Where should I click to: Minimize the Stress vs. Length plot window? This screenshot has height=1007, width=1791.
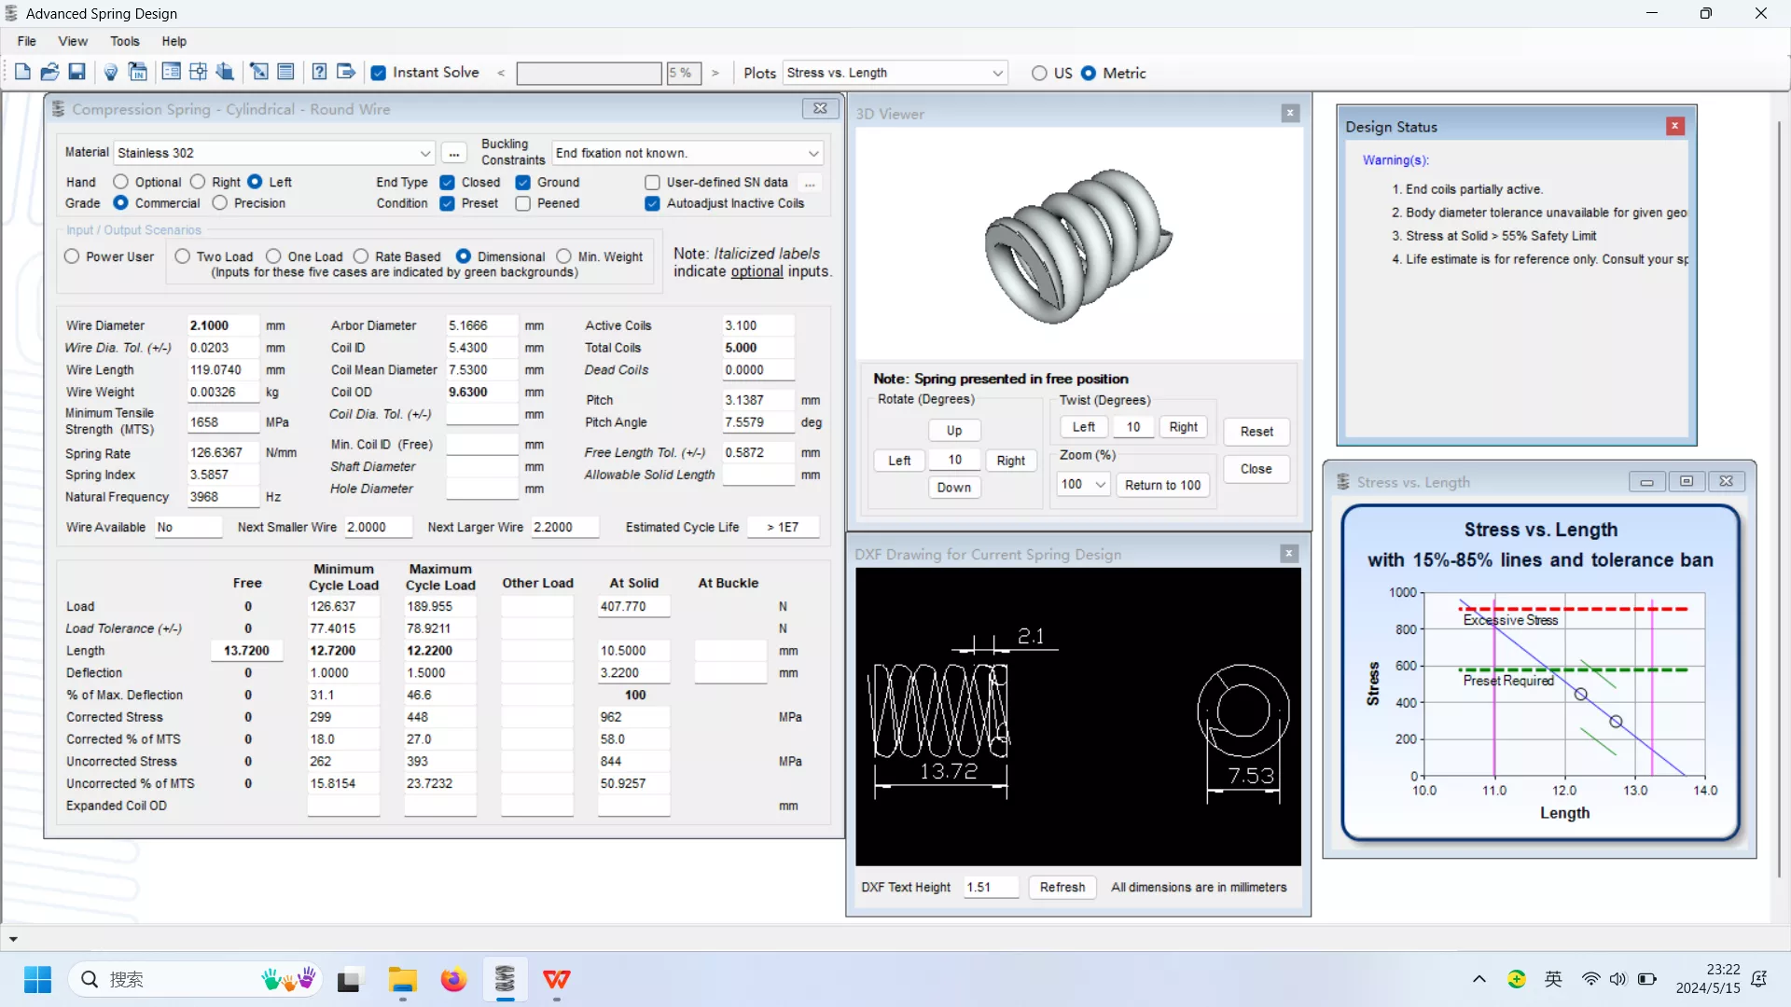click(1646, 482)
